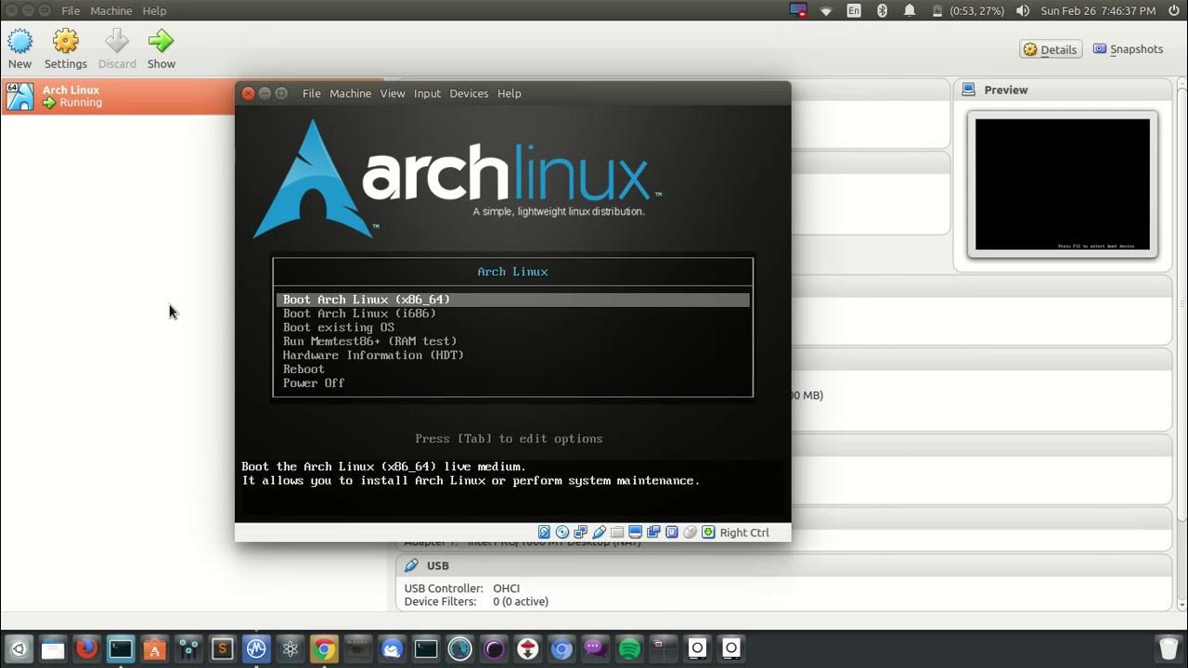The width and height of the screenshot is (1188, 668).
Task: Click the mouse integration status icon
Action: tap(690, 533)
